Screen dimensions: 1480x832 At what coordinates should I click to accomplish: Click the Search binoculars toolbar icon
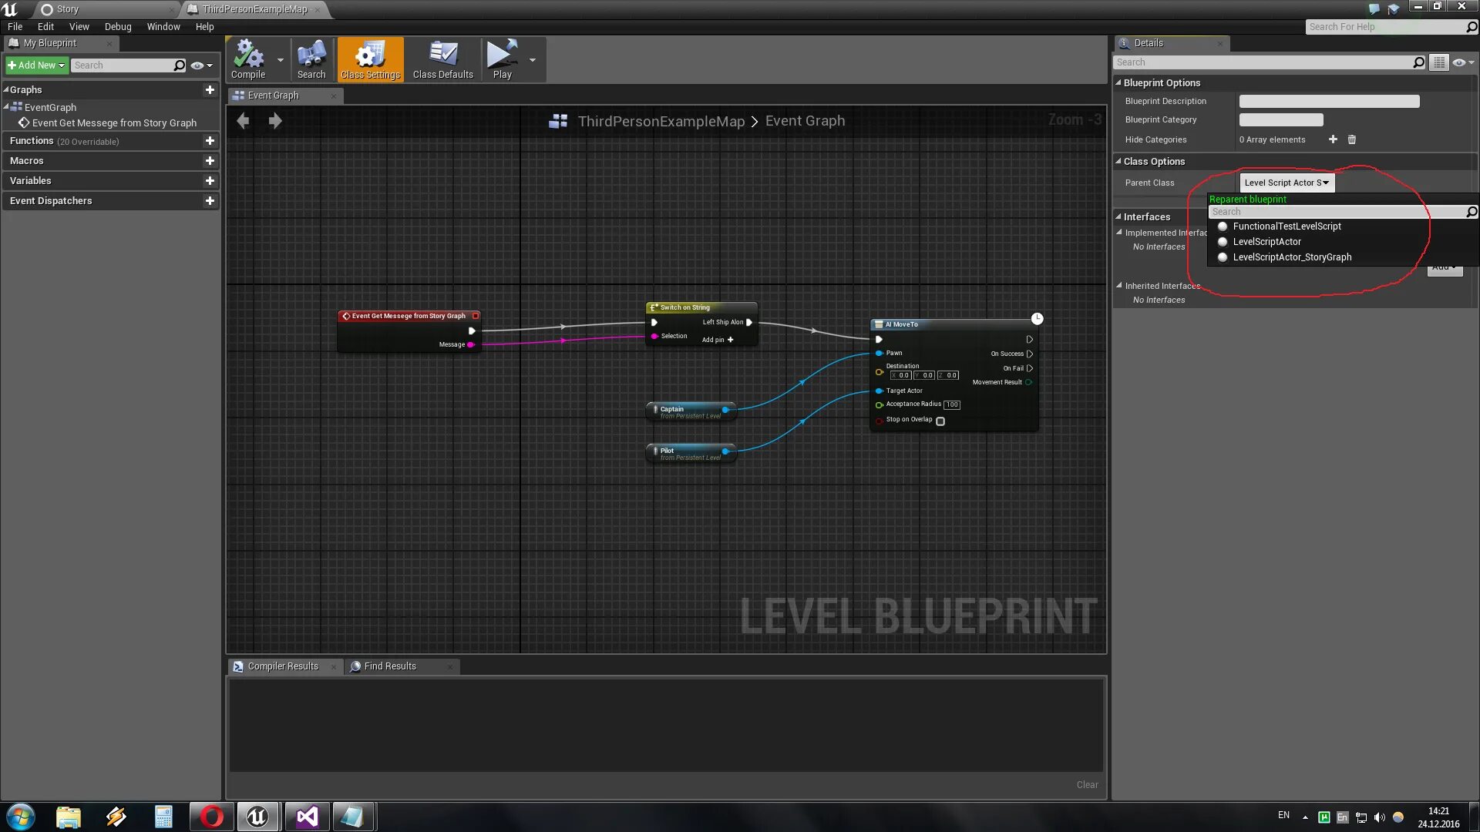311,59
